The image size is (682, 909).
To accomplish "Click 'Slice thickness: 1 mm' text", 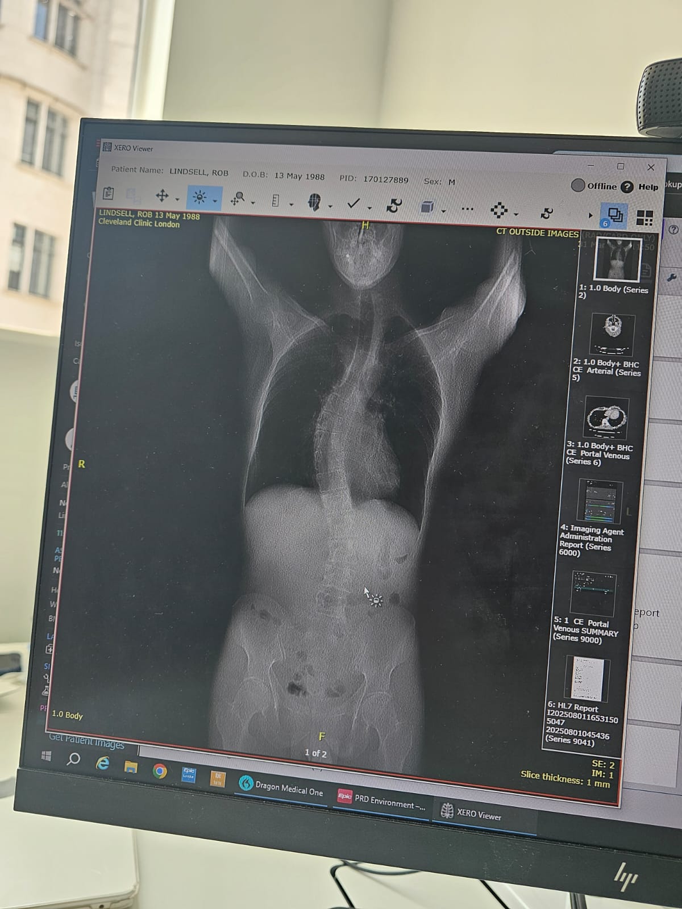I will (565, 779).
